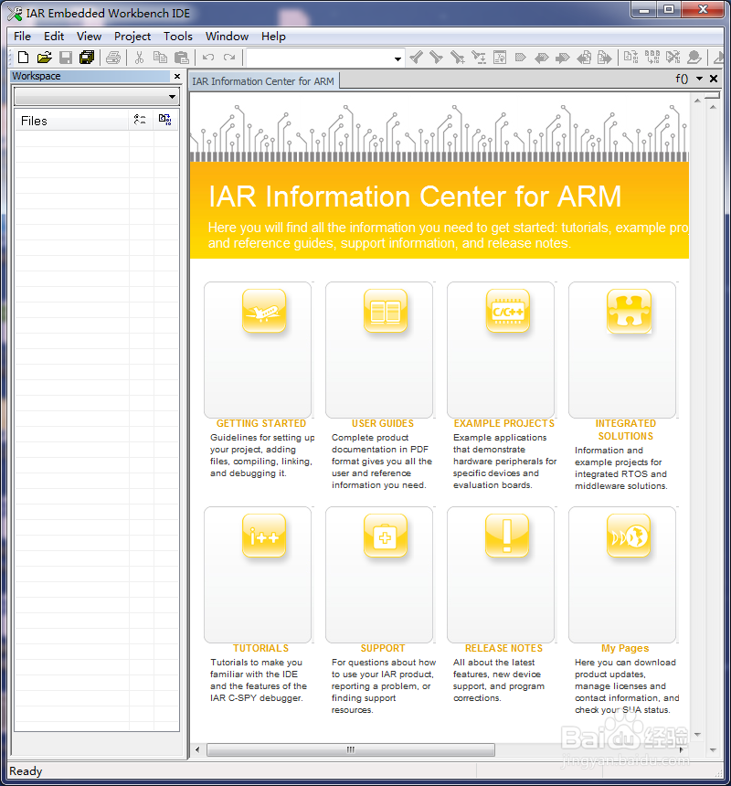
Task: Click the Replace toolbar icon
Action: 479,58
